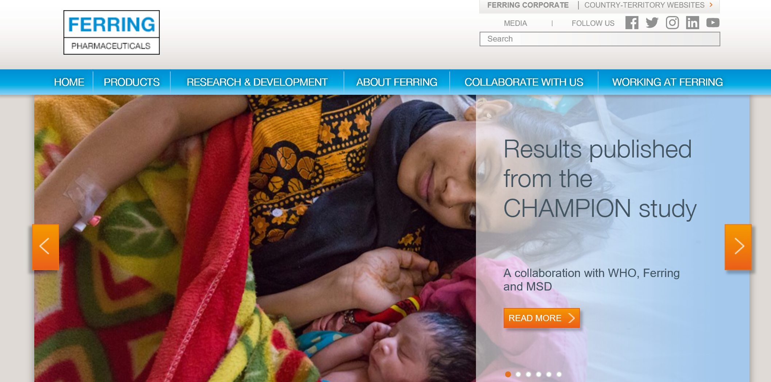Advance carousel with right orange arrow
Viewport: 771px width, 382px height.
(738, 247)
